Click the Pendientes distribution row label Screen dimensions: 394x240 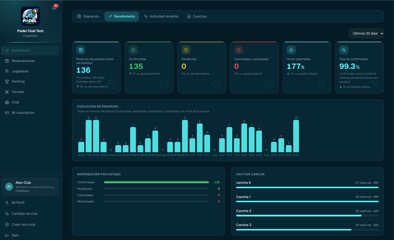click(85, 189)
